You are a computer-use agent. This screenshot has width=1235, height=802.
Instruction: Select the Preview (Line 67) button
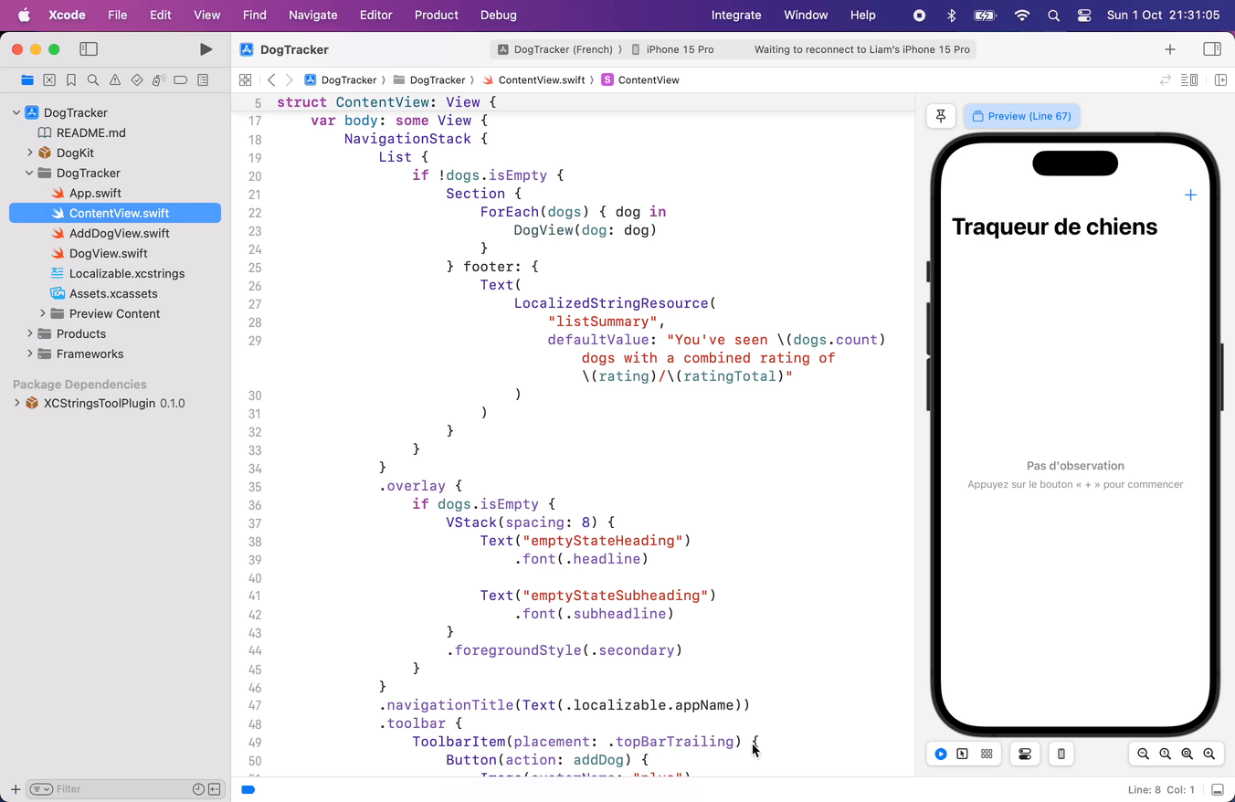tap(1022, 116)
